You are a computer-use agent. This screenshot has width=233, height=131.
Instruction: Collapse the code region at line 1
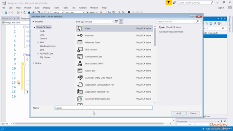click(24, 27)
